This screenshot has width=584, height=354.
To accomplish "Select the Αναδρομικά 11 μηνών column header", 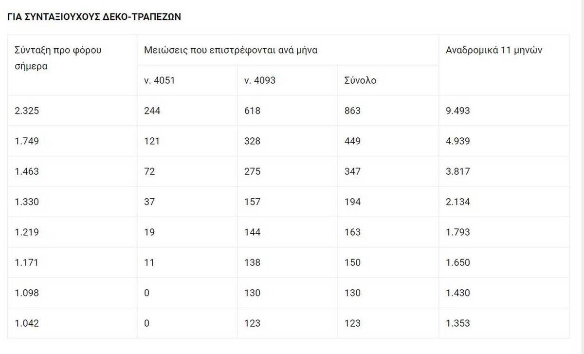I will pos(494,50).
